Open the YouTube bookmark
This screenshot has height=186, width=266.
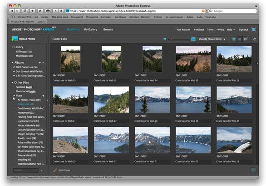pos(211,17)
